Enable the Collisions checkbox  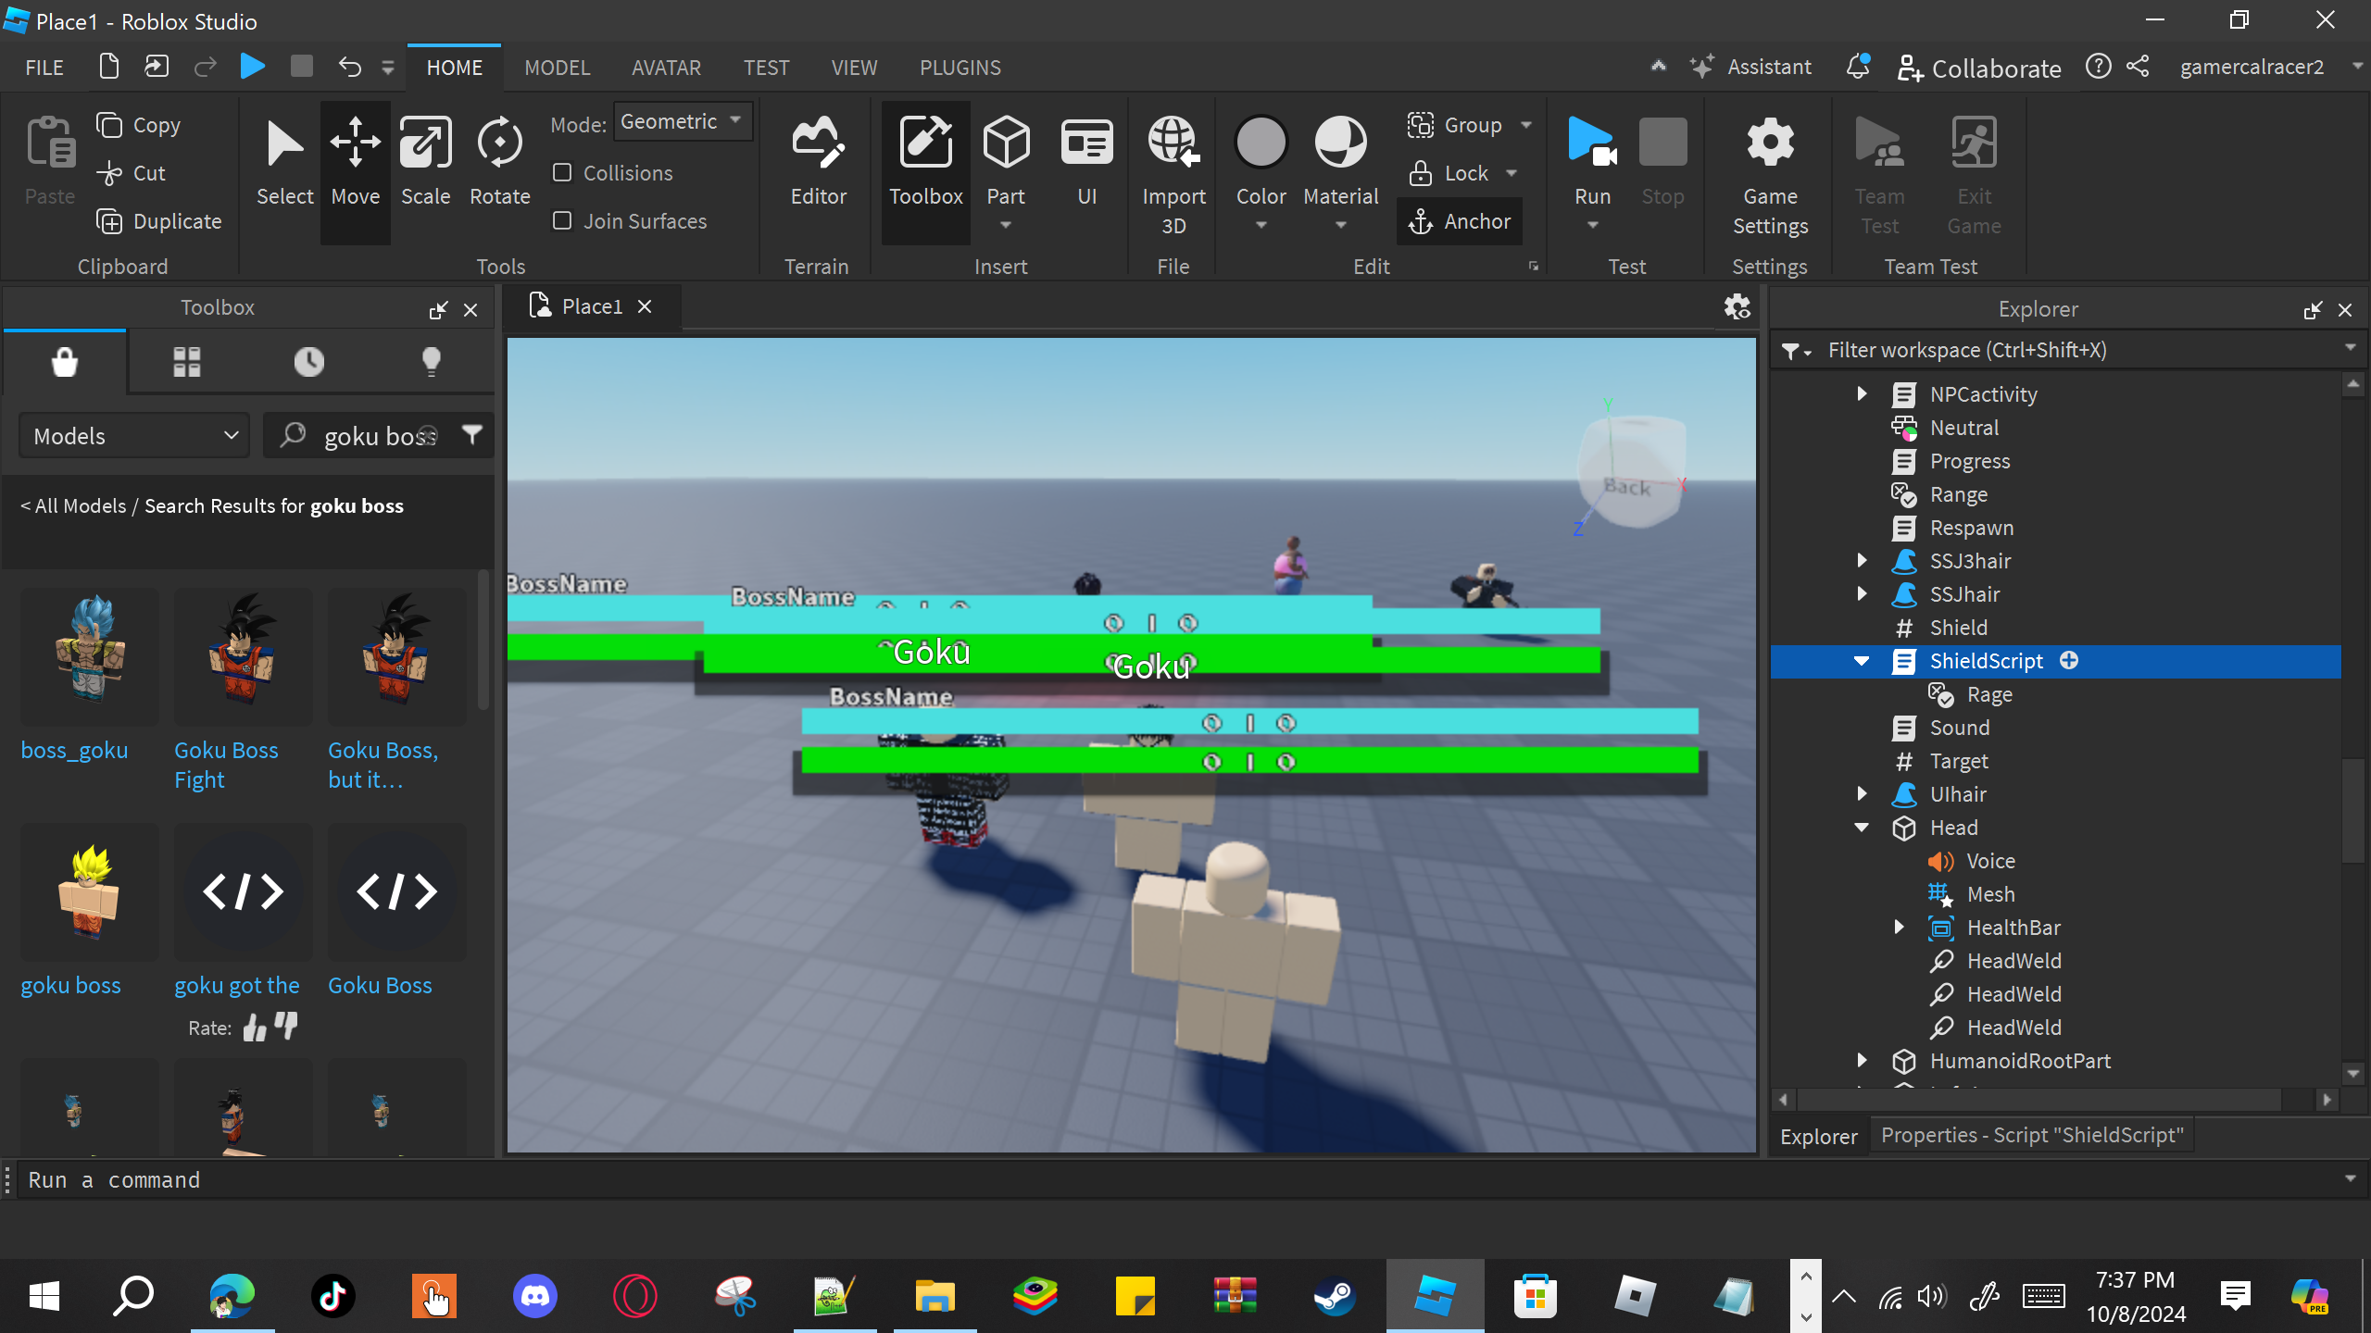click(562, 173)
